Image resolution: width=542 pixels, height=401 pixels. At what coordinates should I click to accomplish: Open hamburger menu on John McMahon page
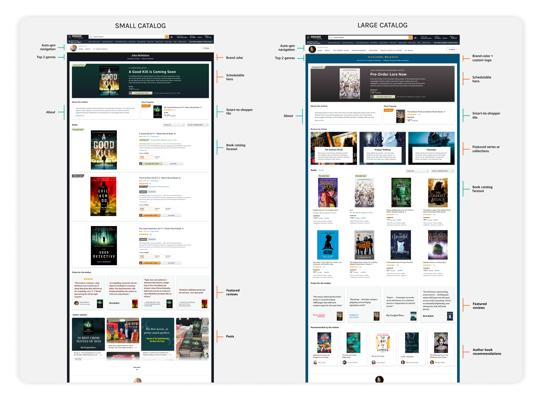point(70,37)
